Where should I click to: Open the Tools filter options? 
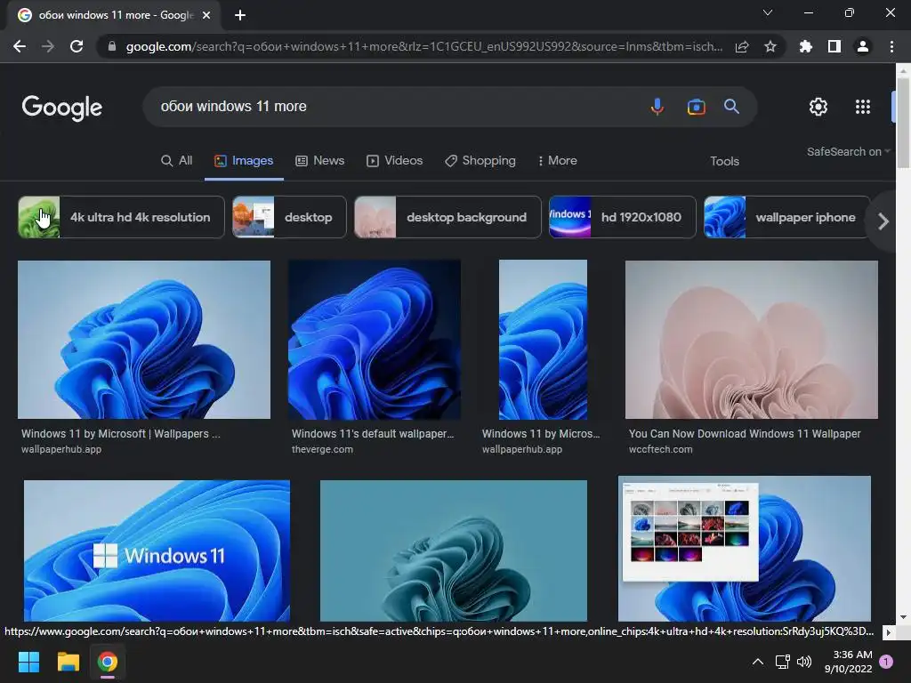(724, 162)
